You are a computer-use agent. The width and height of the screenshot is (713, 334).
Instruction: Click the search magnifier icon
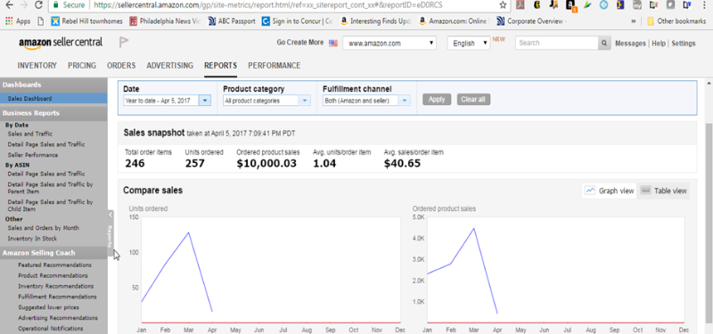click(x=604, y=43)
